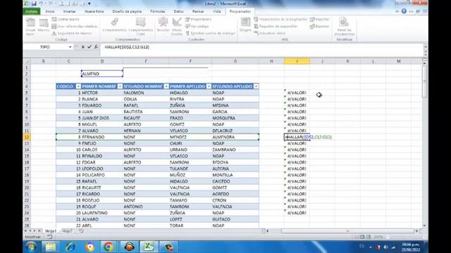The image size is (451, 253).
Task: Click the insert new worksheet tab icon
Action: pos(82,231)
